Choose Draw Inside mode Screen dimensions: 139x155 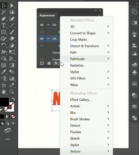13,123
